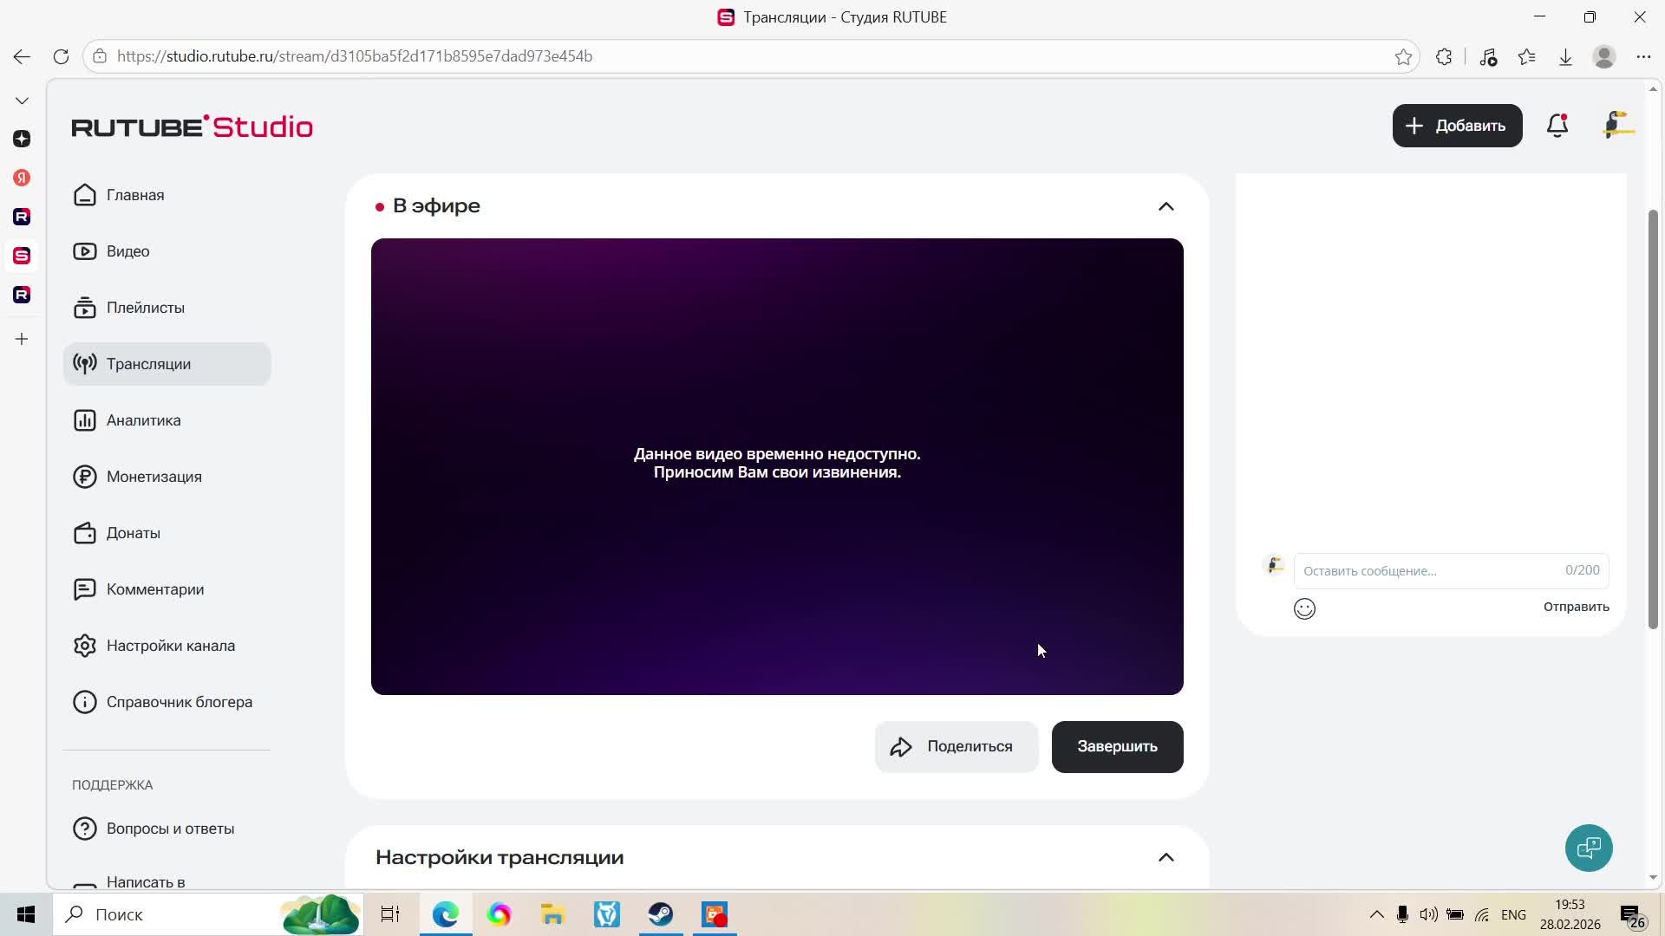Open the Плейлисты section
This screenshot has height=936, width=1665.
pyautogui.click(x=145, y=307)
